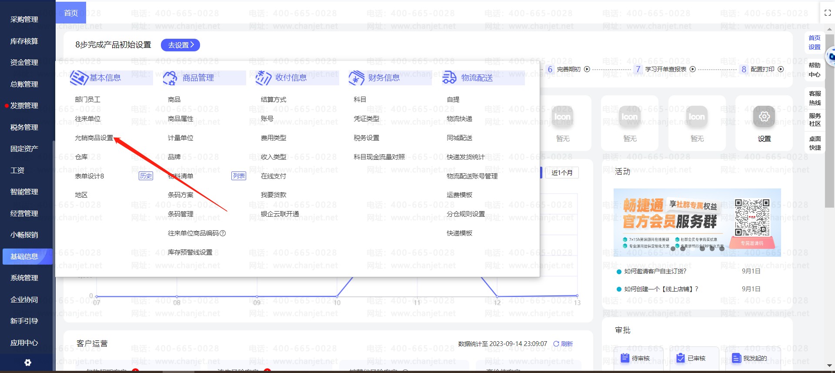Click the 畅捷通官方会员服务群 banner

point(697,222)
